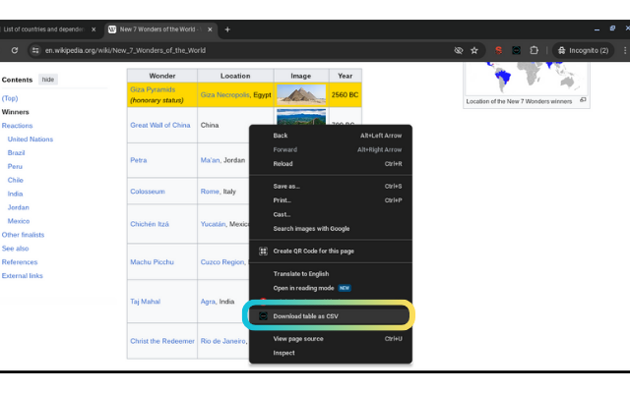The width and height of the screenshot is (630, 393).
Task: Choose View page source
Action: (x=331, y=339)
